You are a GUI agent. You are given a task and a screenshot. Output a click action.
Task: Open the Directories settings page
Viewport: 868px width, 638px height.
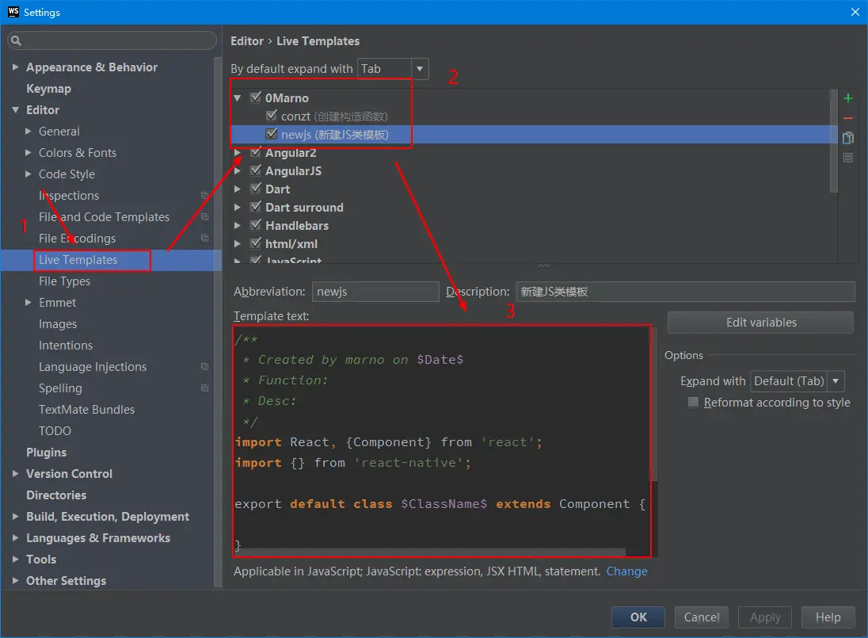tap(56, 495)
